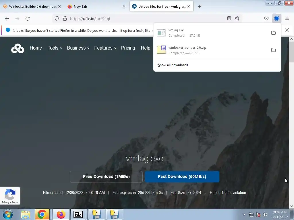
Task: View site security padlock info
Action: pyautogui.click(x=65, y=18)
